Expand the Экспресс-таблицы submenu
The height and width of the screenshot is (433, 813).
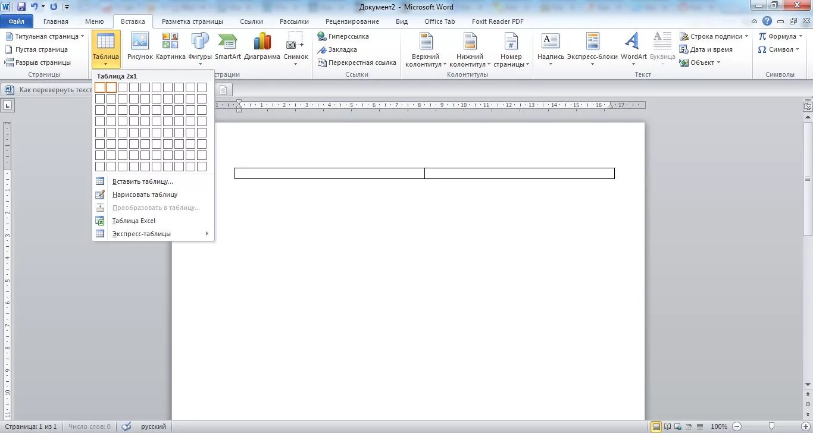pyautogui.click(x=154, y=234)
